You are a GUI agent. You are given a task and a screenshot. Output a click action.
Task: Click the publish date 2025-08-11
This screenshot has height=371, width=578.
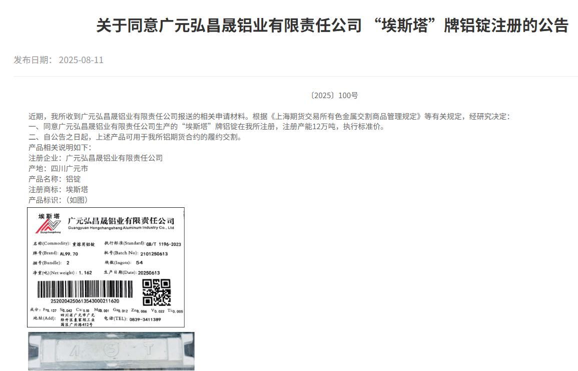click(x=81, y=60)
